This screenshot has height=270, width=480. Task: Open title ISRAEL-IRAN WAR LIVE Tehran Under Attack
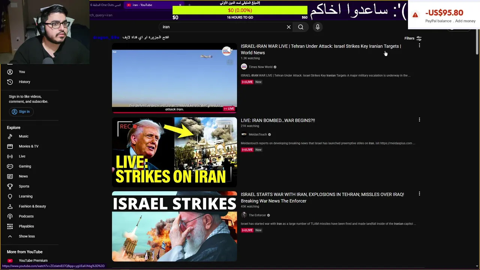pyautogui.click(x=321, y=49)
